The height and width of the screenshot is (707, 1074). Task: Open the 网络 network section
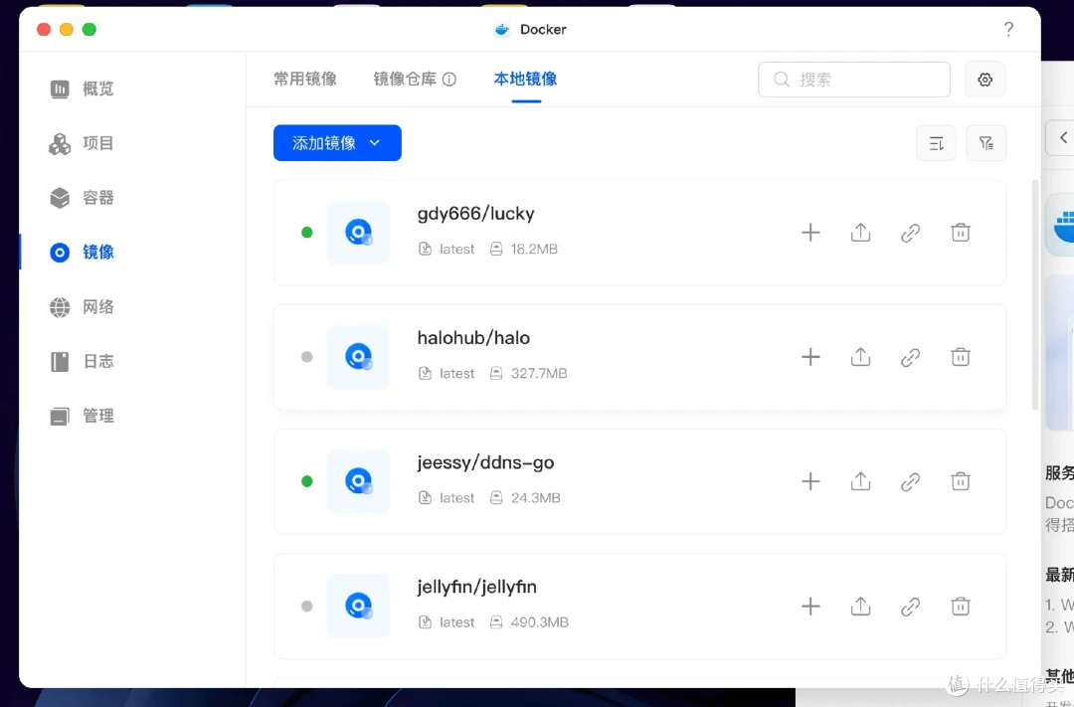tap(82, 307)
